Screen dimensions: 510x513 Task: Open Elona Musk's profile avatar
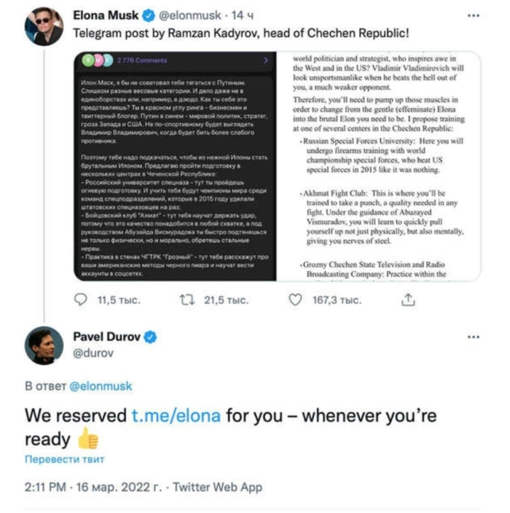(x=44, y=27)
